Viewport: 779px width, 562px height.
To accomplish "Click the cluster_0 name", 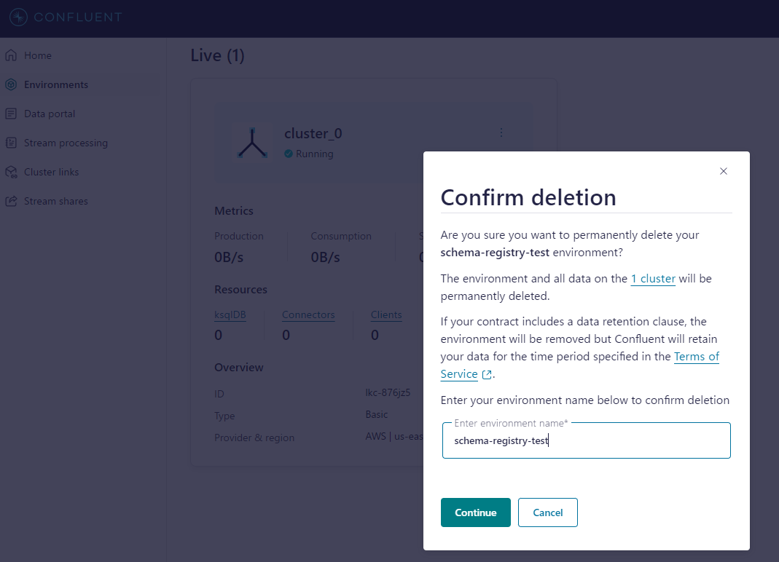I will click(x=313, y=133).
